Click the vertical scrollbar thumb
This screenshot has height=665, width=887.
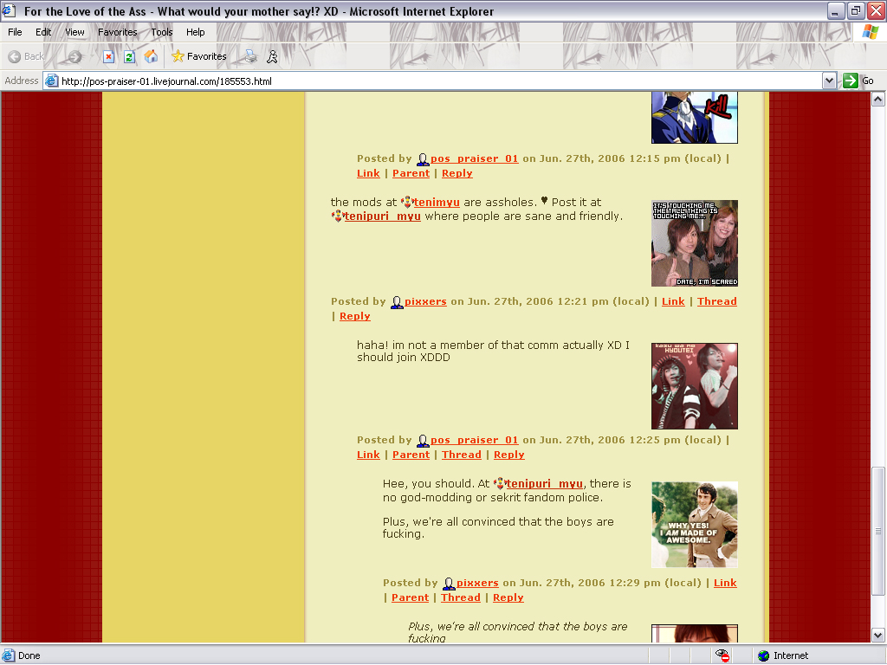[878, 531]
